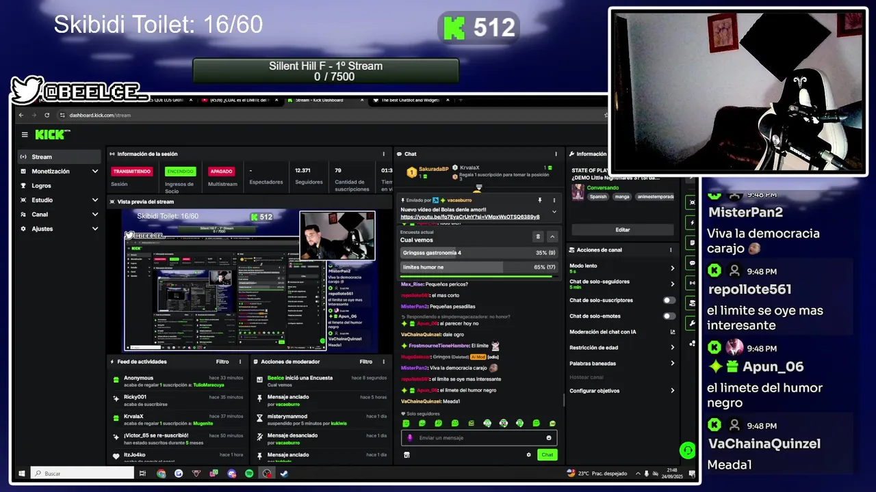Click the TRANSMITIENDO session status badge
876x492 pixels.
click(x=131, y=172)
